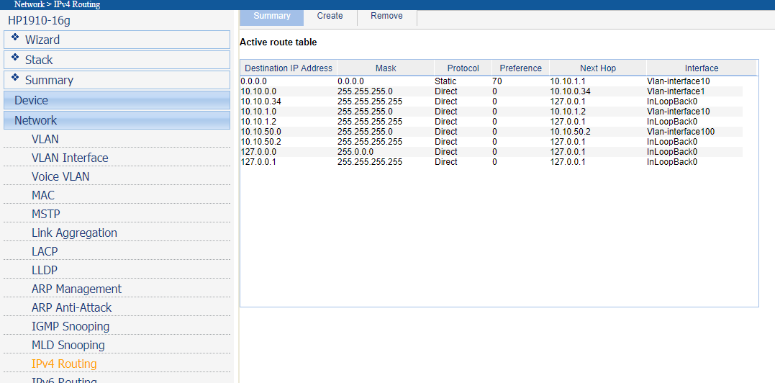Click the Mask column header
This screenshot has width=775, height=383.
(386, 68)
